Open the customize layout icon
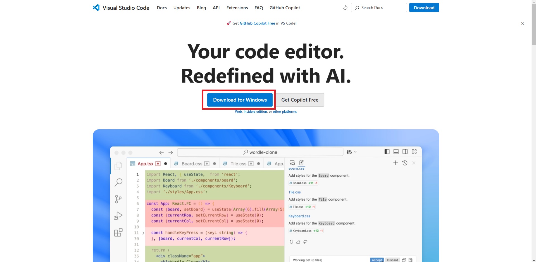Image resolution: width=536 pixels, height=262 pixels. [x=414, y=152]
